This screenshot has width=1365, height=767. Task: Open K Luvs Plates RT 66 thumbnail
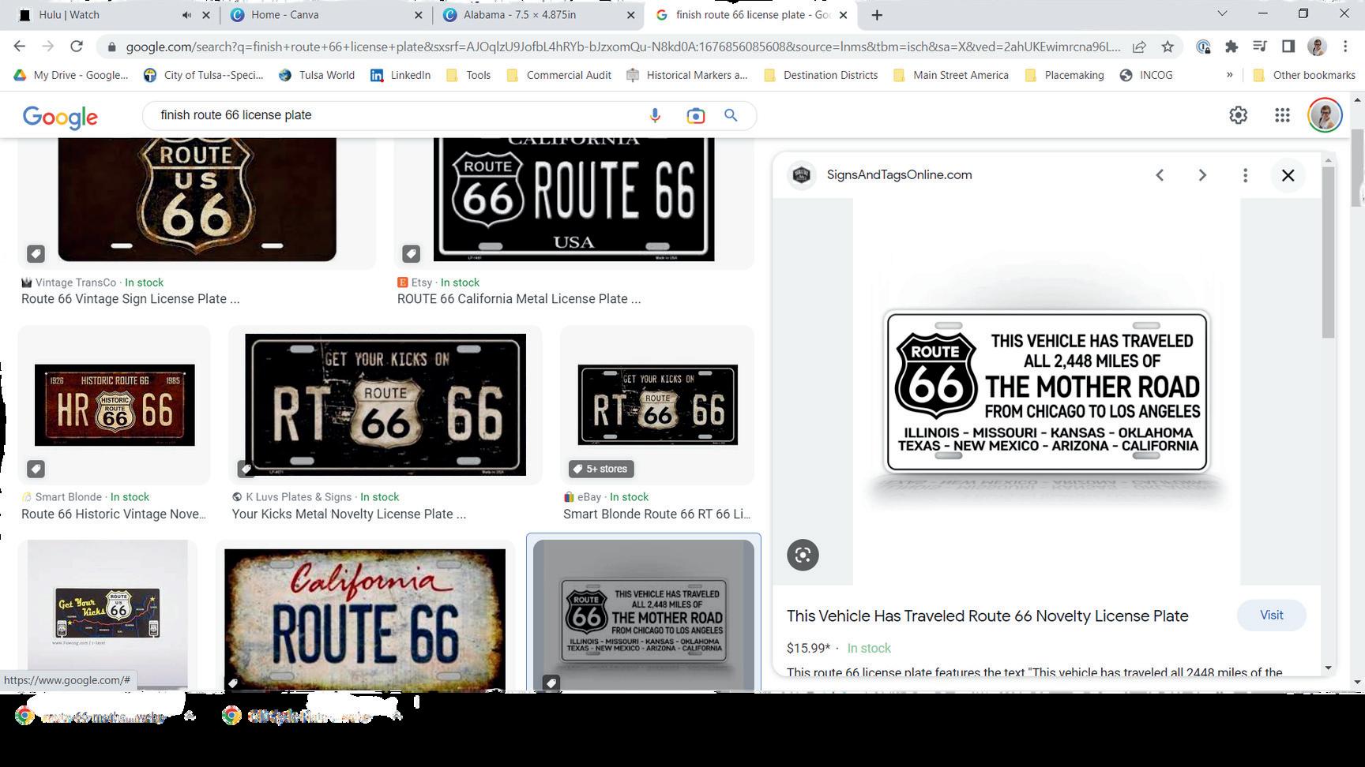click(x=385, y=405)
